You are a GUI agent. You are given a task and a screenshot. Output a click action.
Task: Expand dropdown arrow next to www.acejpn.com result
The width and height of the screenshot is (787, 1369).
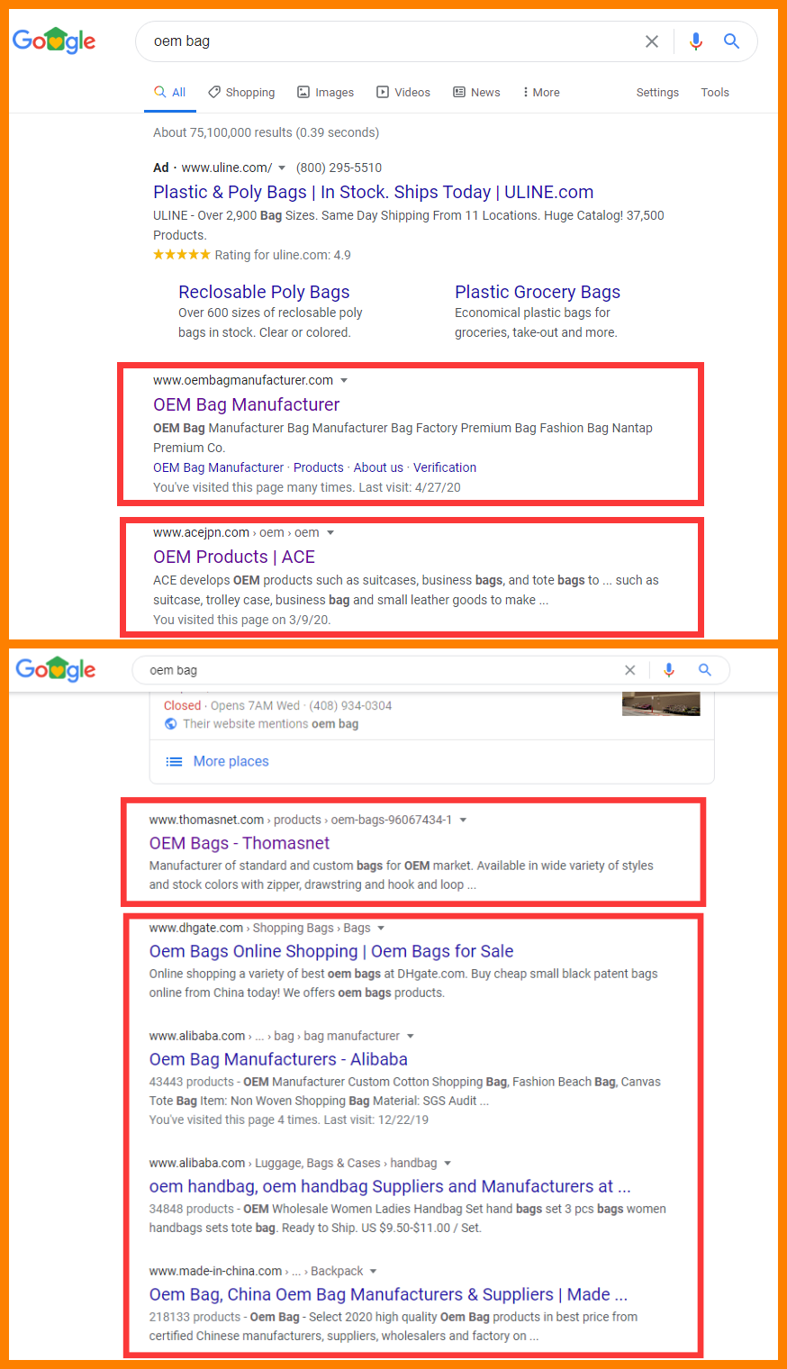coord(330,533)
